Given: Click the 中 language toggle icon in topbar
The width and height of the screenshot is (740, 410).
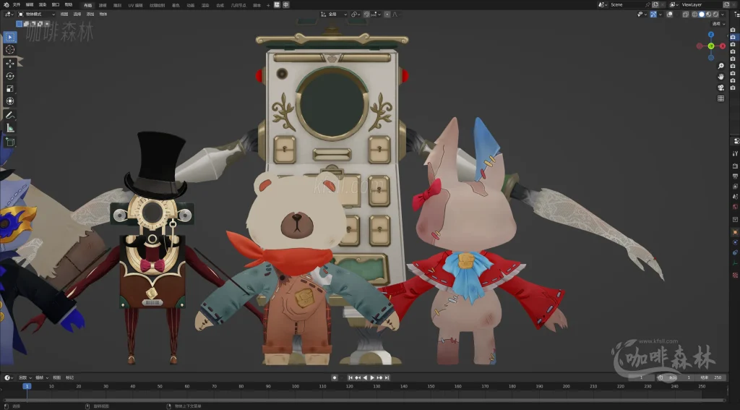Looking at the screenshot, I should click(x=285, y=5).
